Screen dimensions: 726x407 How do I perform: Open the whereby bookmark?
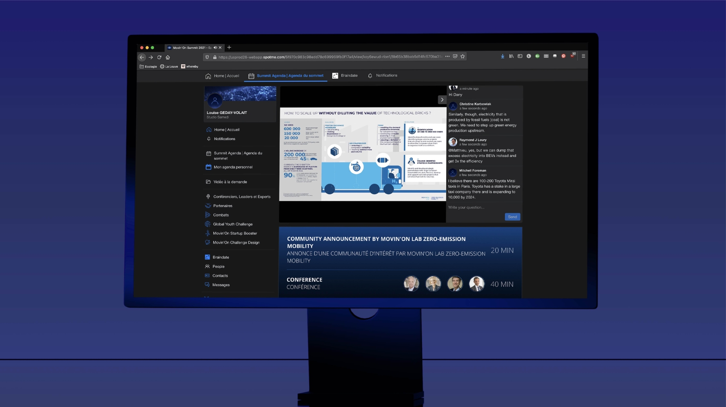(190, 66)
